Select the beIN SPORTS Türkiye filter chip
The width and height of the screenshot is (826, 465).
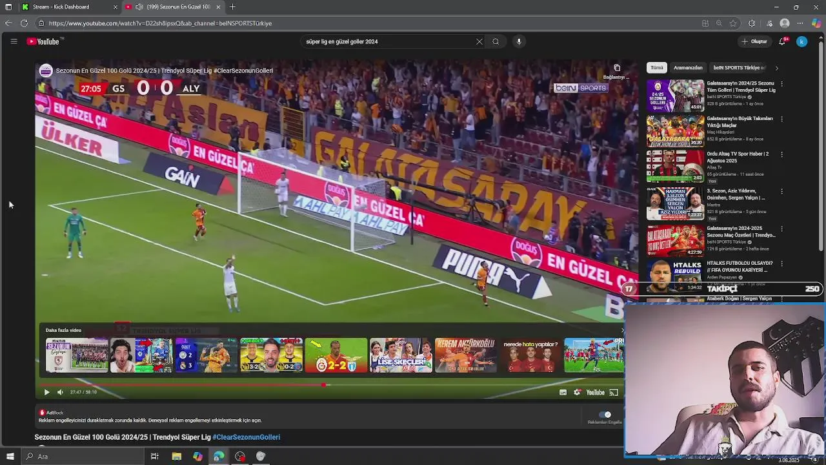click(x=738, y=68)
